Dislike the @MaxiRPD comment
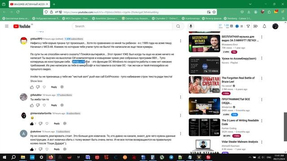Viewport: 287px width, 161px height. click(x=38, y=87)
